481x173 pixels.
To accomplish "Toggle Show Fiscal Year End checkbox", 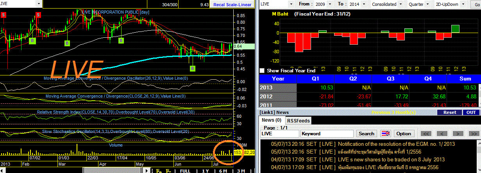I will pos(262,71).
